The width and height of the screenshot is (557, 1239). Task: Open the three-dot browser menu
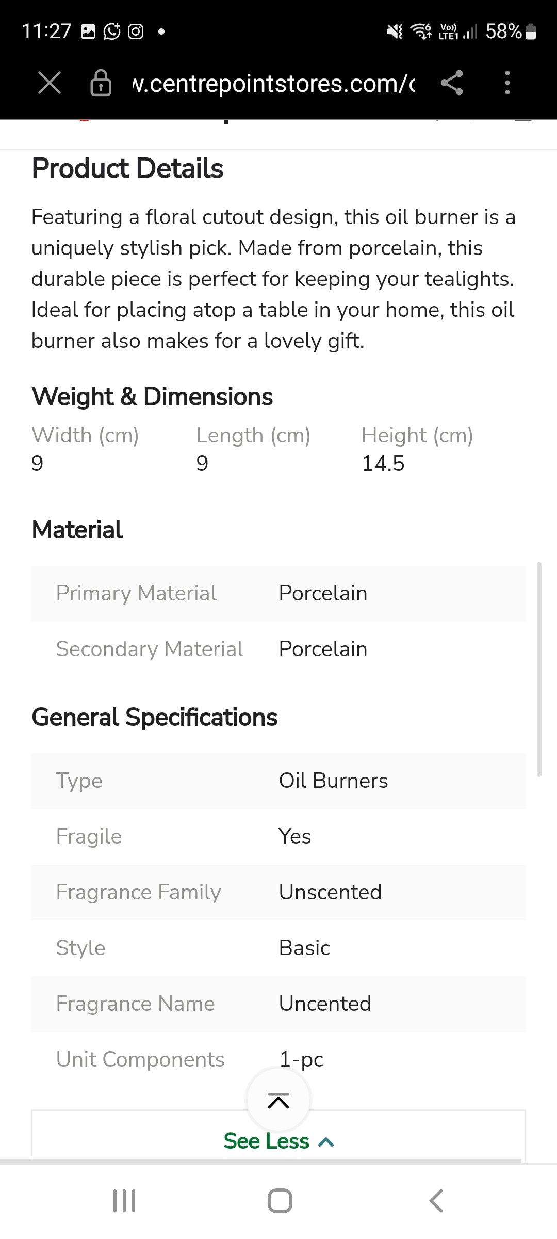[507, 83]
